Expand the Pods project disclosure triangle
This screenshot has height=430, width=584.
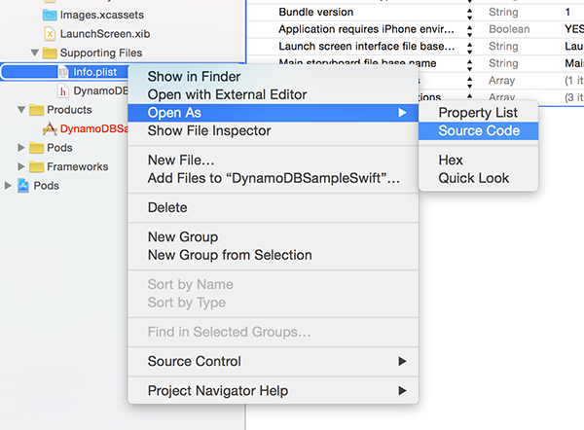(x=8, y=186)
